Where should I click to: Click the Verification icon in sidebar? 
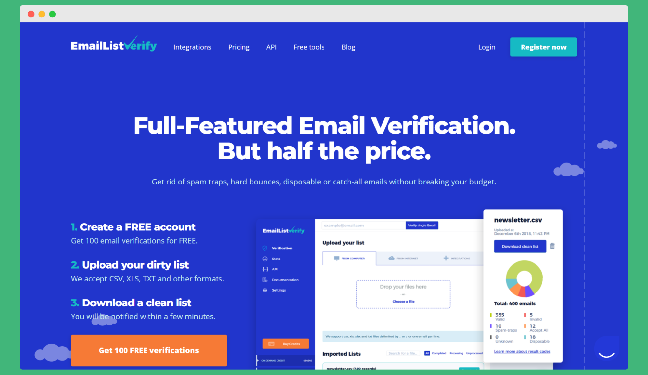[265, 248]
